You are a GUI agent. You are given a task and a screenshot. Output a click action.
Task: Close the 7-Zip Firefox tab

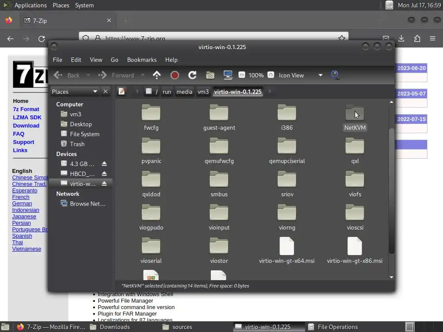pos(109,20)
